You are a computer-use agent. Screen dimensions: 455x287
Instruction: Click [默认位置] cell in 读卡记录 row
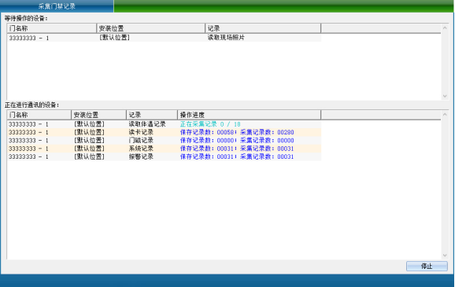pyautogui.click(x=89, y=132)
